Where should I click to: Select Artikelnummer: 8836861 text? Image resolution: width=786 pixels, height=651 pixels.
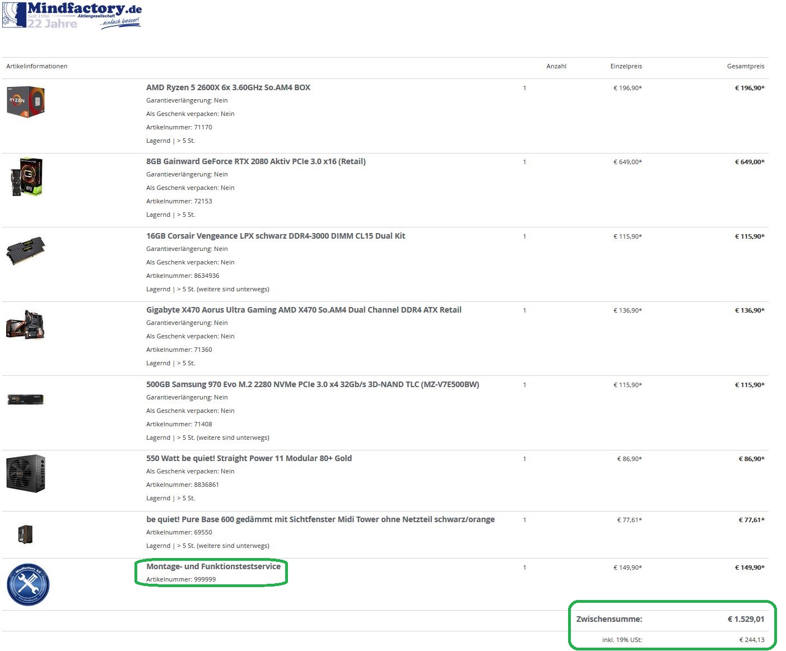[x=183, y=485]
